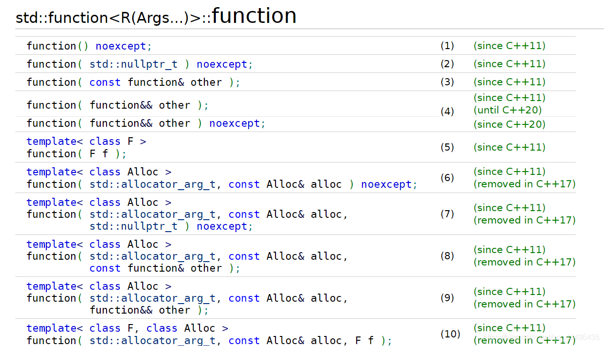Viewport: 604px width, 346px height.
Task: Click the overload number (5)
Action: [x=447, y=147]
